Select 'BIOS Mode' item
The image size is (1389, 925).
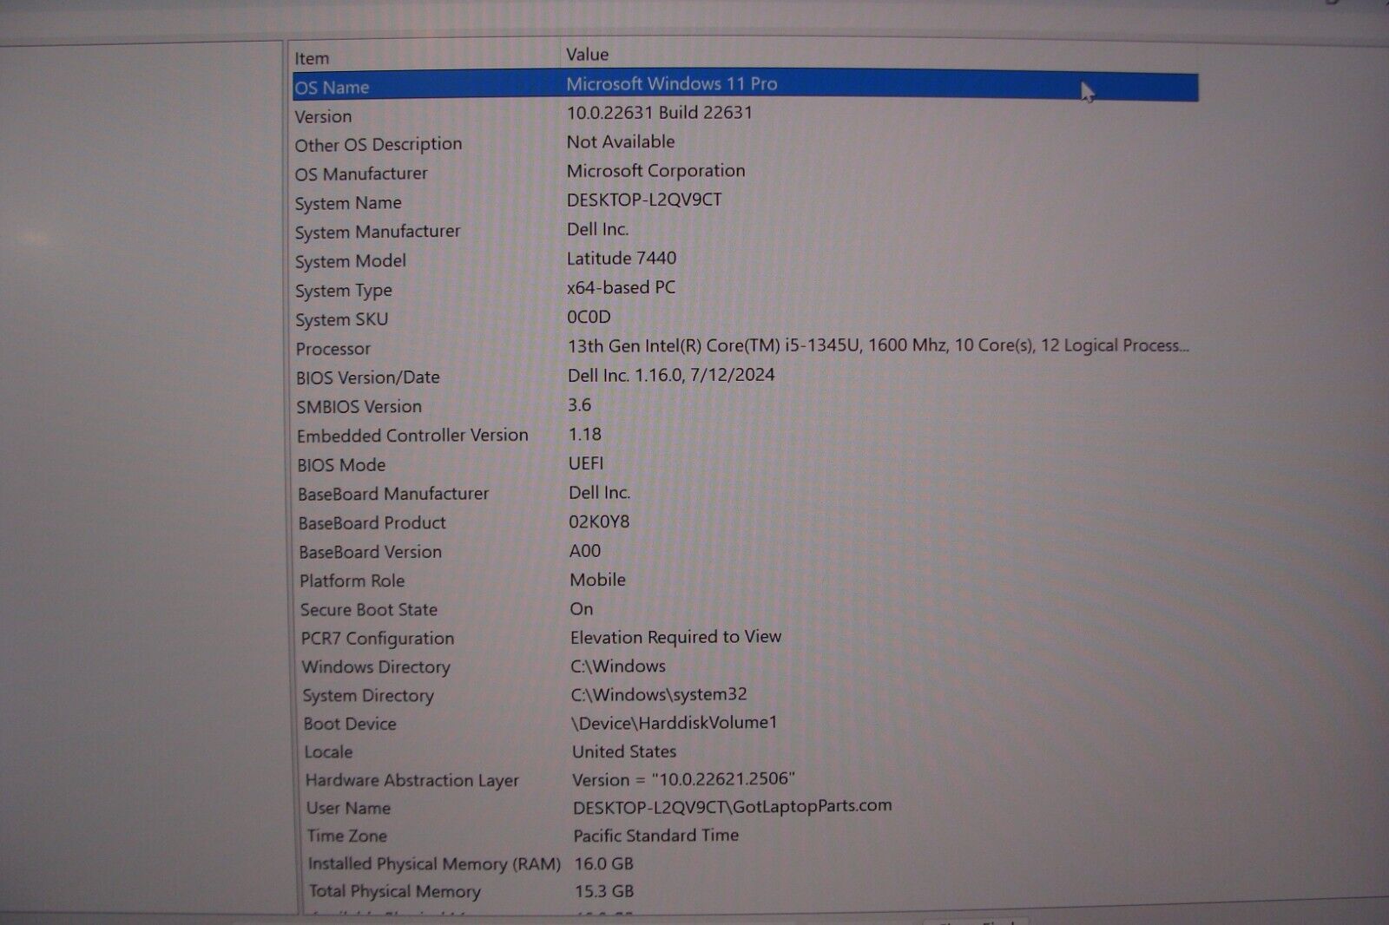coord(341,465)
